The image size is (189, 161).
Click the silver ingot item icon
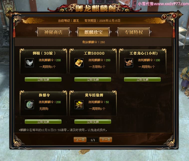coord(29,62)
